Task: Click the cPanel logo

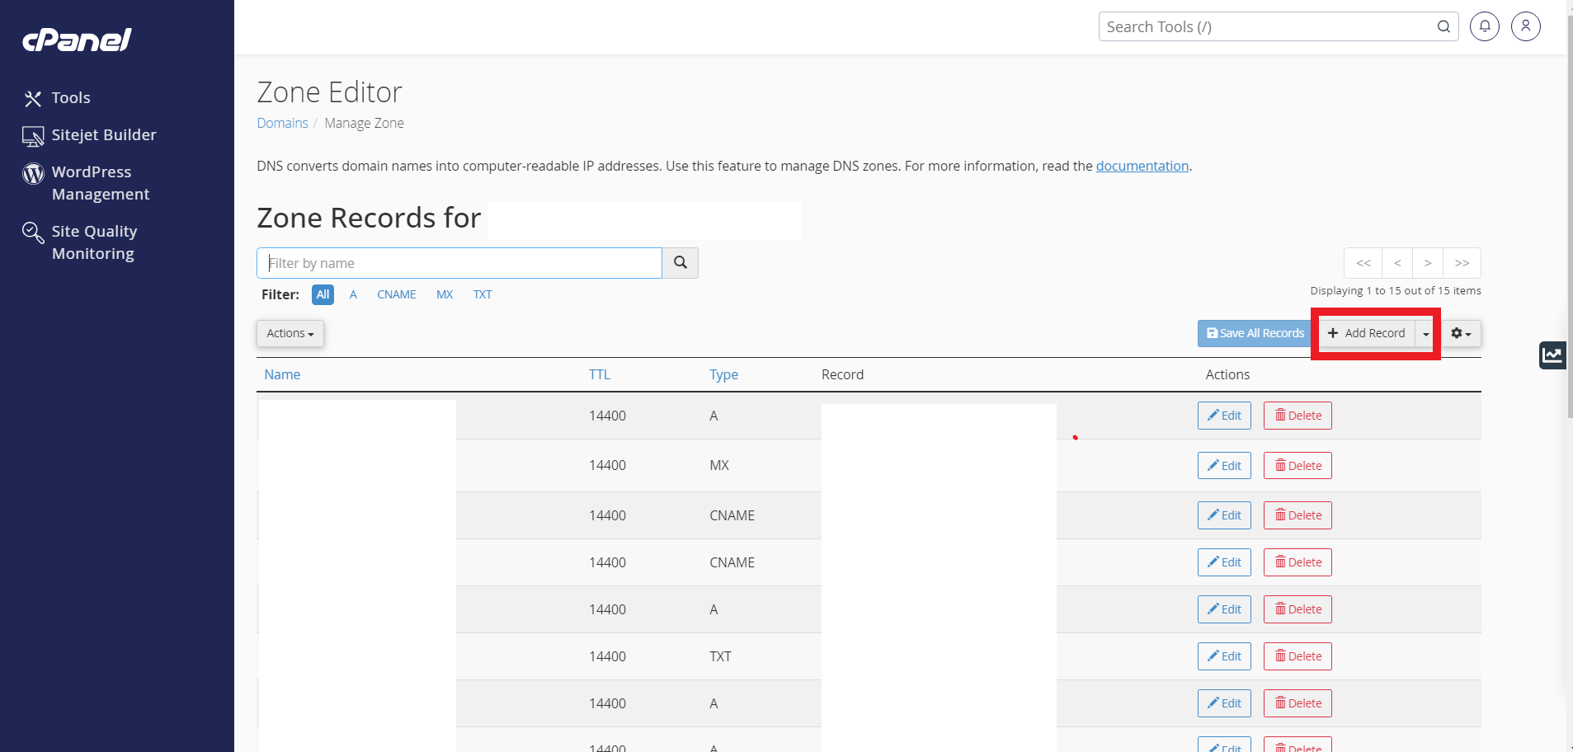Action: tap(77, 40)
